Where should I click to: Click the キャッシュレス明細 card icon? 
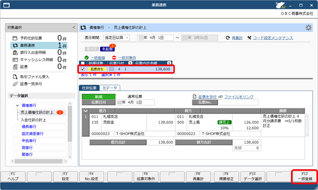pyautogui.click(x=15, y=60)
